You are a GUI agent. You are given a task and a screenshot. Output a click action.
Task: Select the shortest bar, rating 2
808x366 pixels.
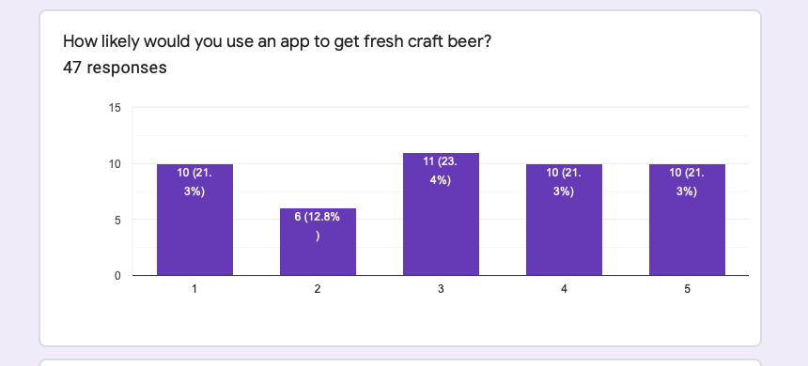pos(318,242)
